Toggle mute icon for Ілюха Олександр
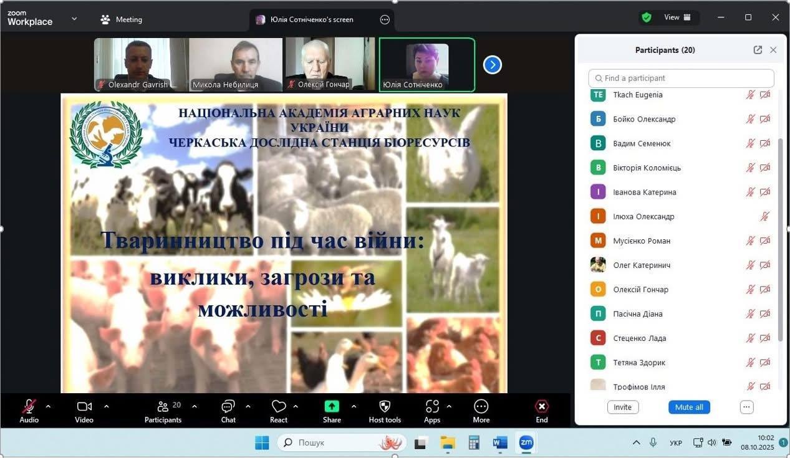 (x=764, y=217)
